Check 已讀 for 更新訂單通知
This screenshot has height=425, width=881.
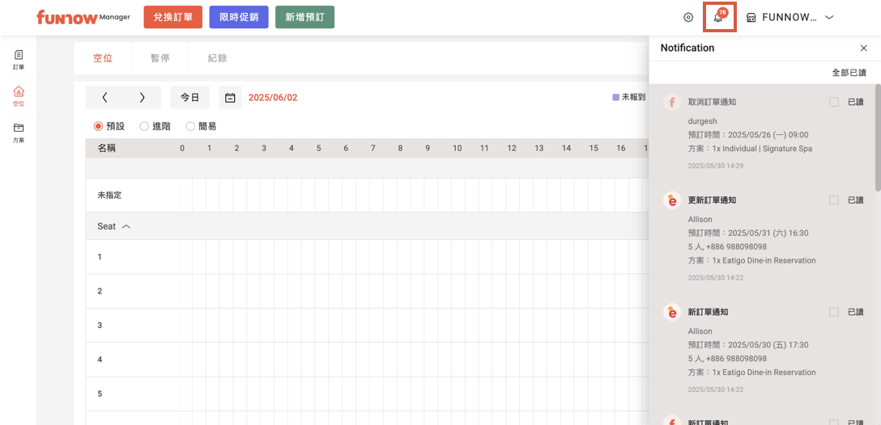coord(834,200)
